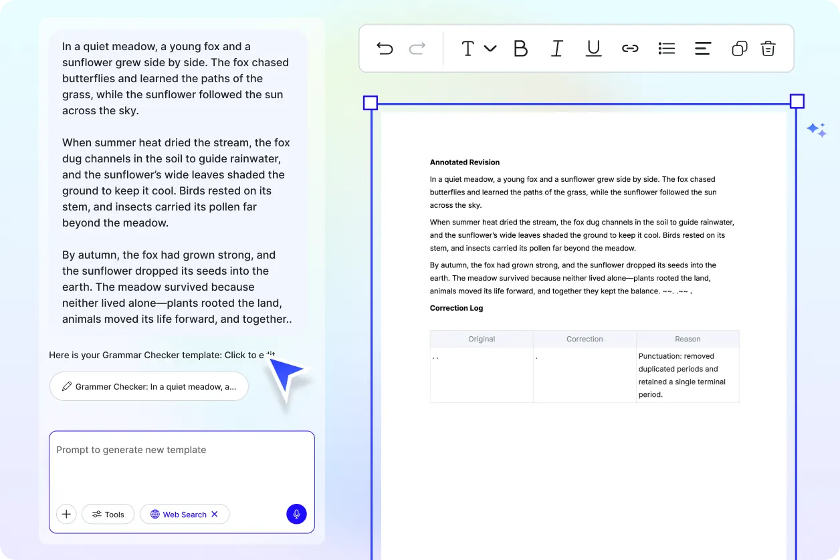Edit the Grammar Checker template
This screenshot has width=840, height=560.
148,386
